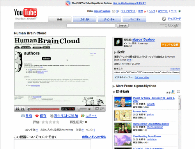Open the カテゴリ tab
Screen dimensions: 195x149
point(85,20)
